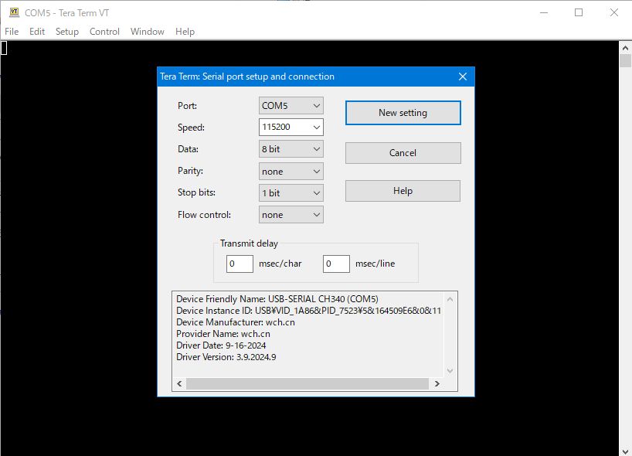Open the Window menu
632x456 pixels.
coord(147,32)
